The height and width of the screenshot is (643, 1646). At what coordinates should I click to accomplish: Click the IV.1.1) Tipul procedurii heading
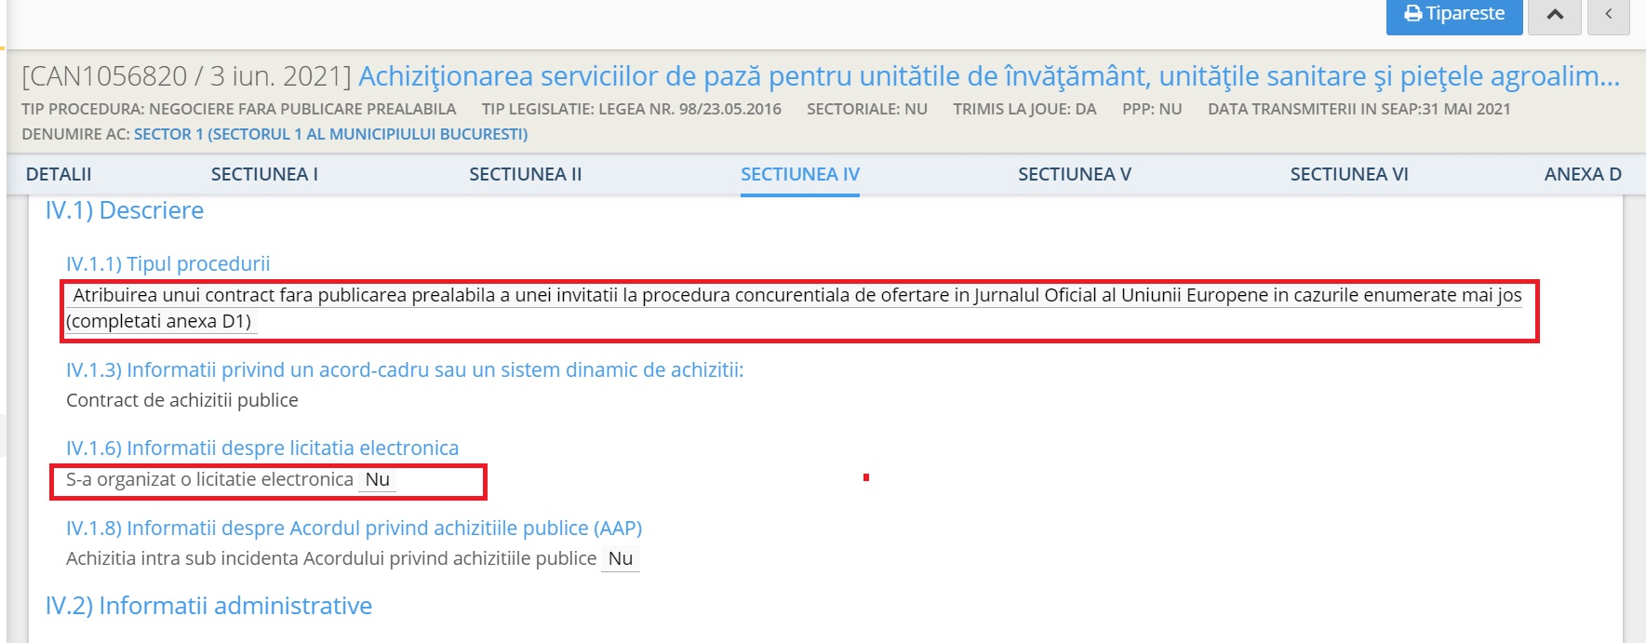[167, 264]
